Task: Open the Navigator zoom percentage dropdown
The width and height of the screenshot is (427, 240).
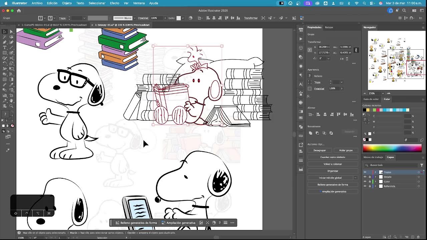Action: pyautogui.click(x=383, y=93)
